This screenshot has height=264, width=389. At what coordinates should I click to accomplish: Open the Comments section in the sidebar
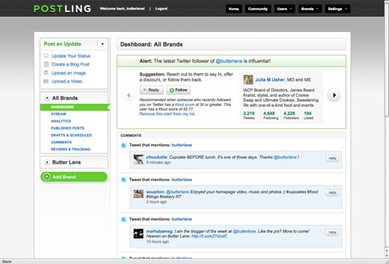click(61, 142)
